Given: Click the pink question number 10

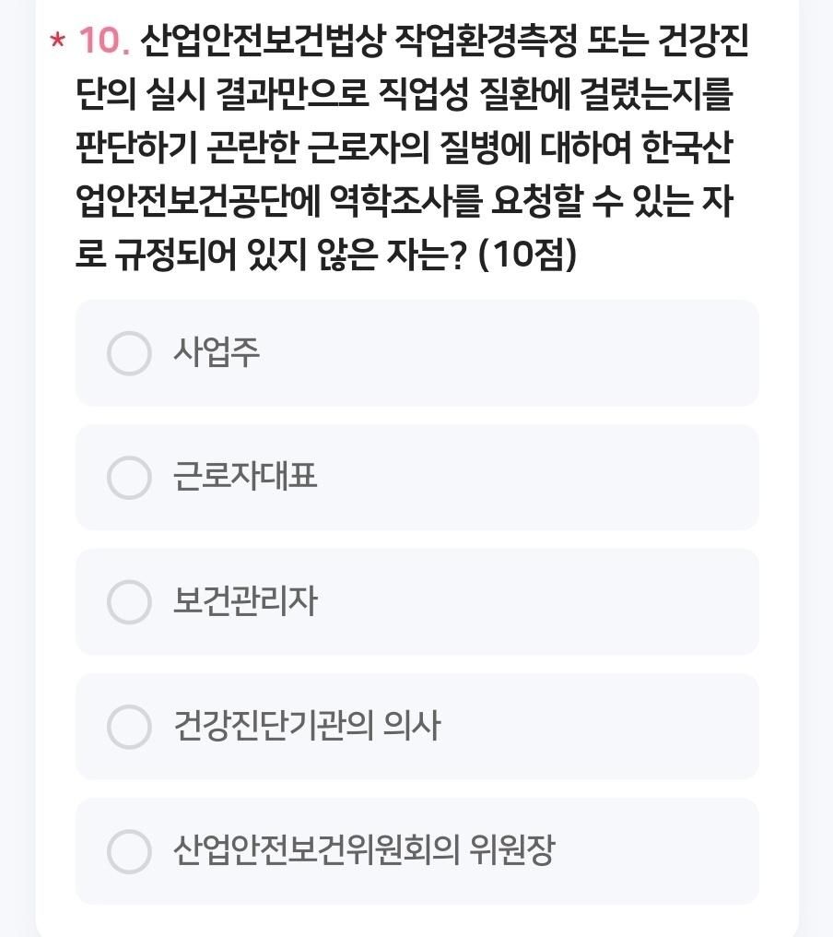Looking at the screenshot, I should click(103, 41).
